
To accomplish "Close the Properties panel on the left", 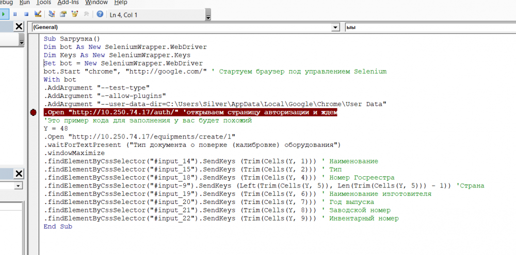I will [19, 173].
